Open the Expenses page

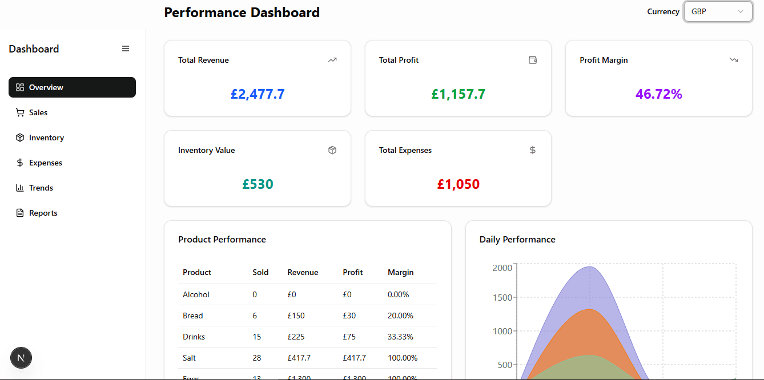[x=46, y=163]
